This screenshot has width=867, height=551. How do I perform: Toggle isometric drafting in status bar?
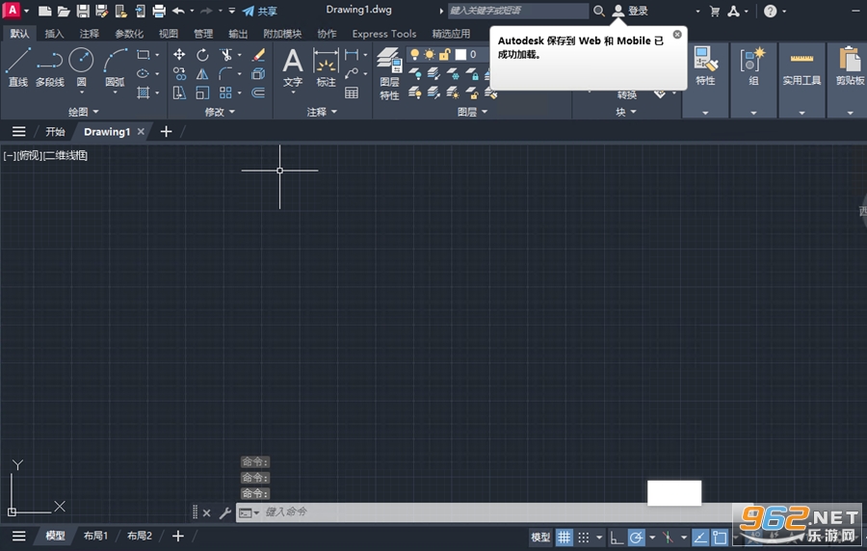pyautogui.click(x=668, y=537)
